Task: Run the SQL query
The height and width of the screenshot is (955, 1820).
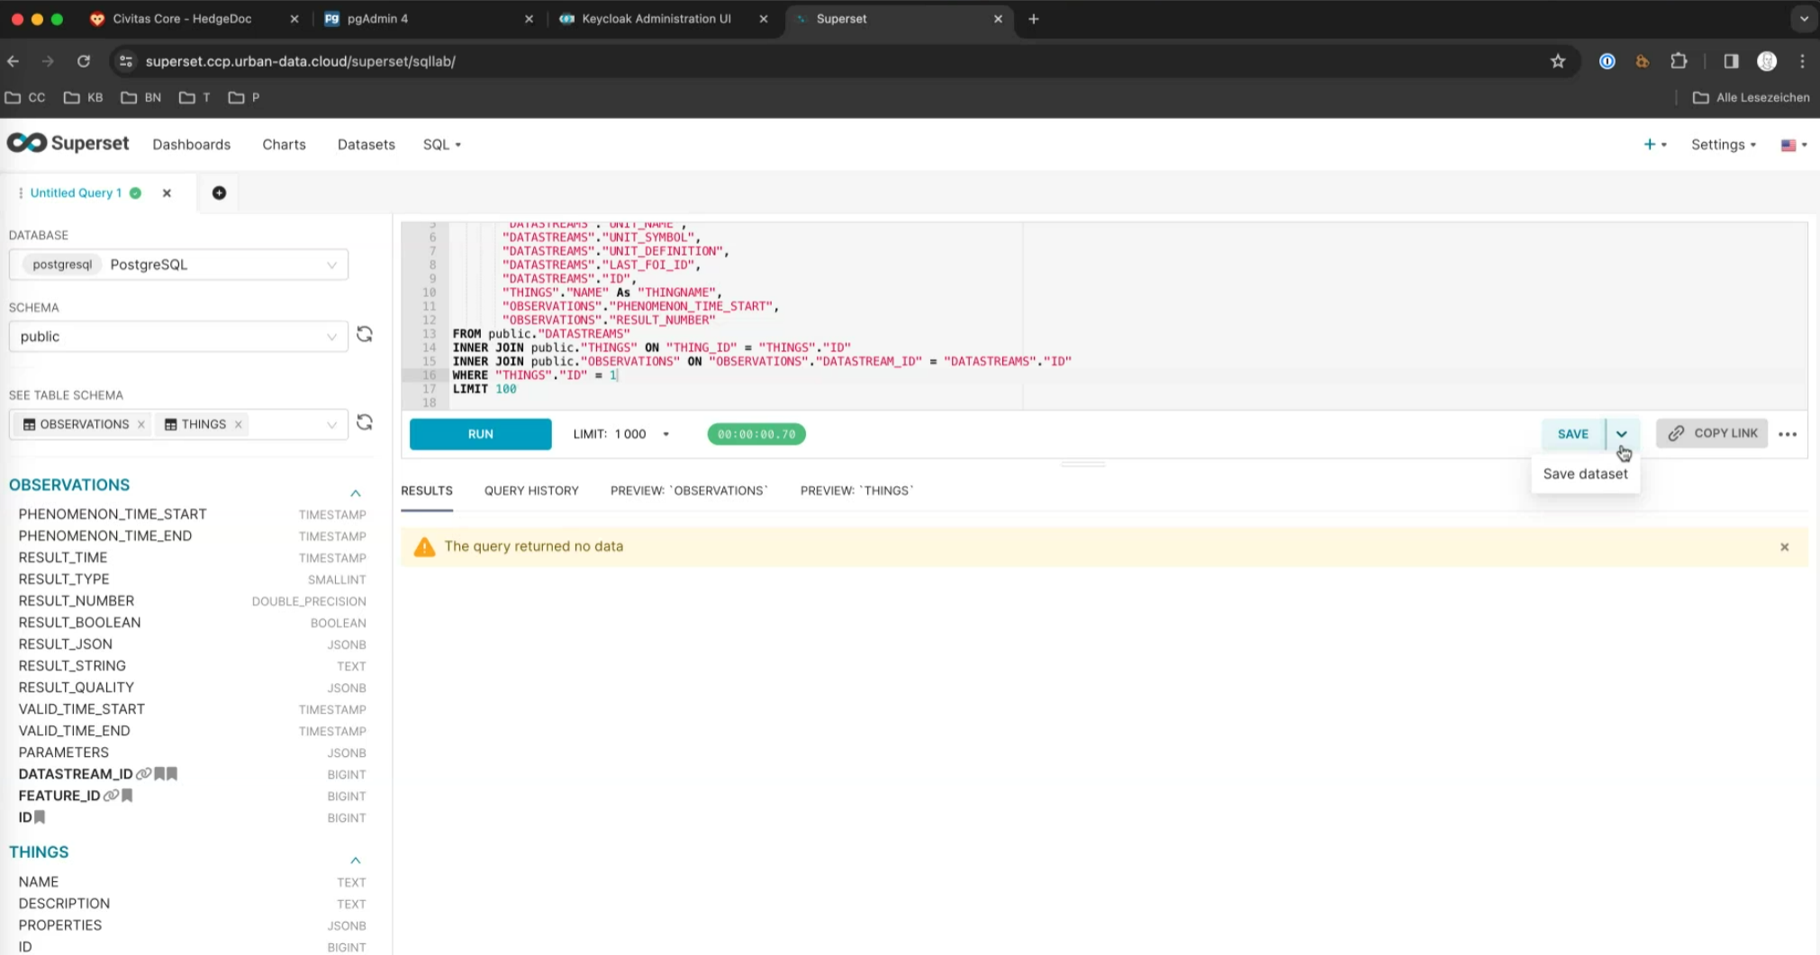Action: click(480, 434)
